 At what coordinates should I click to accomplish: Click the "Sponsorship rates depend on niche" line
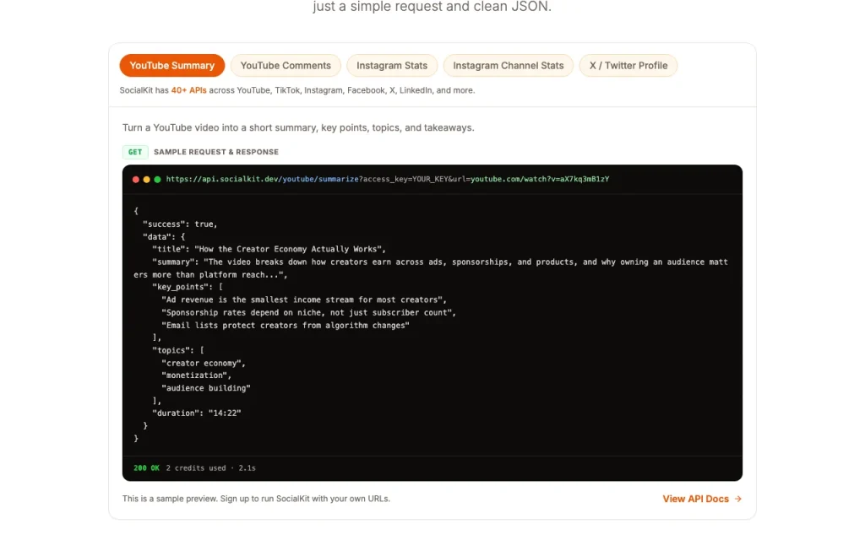click(x=309, y=312)
